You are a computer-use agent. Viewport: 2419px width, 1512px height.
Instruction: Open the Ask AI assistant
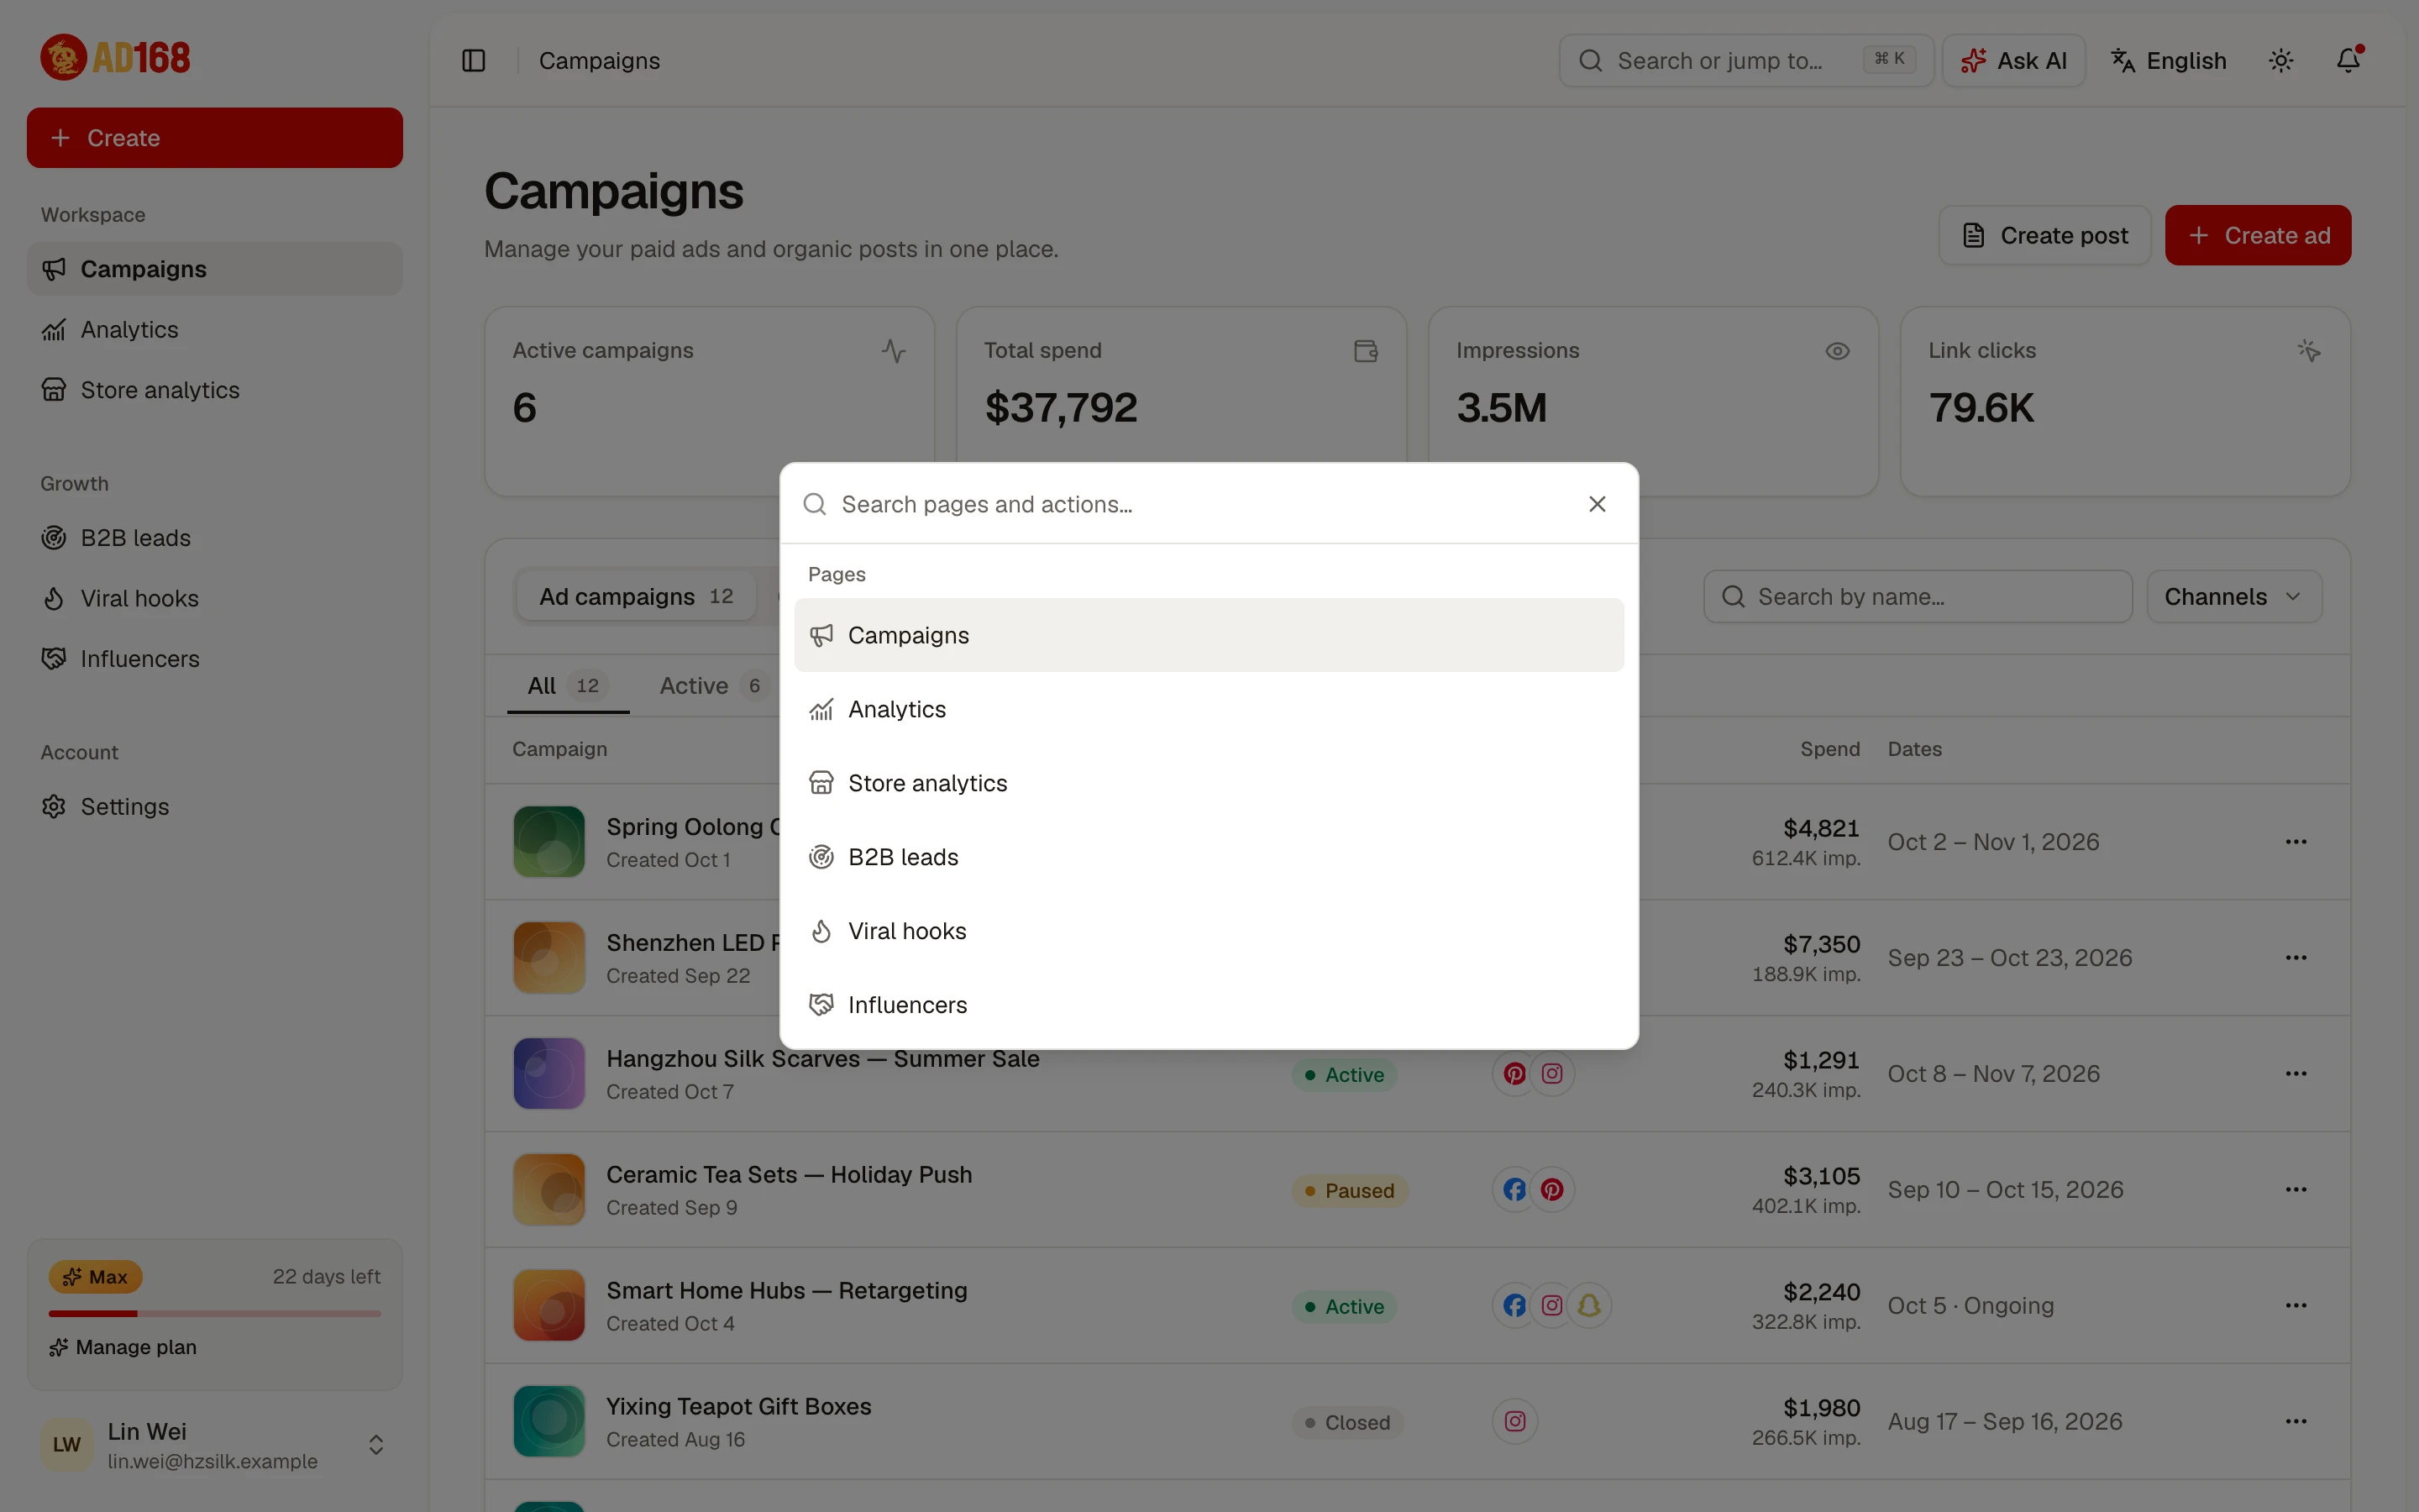coord(2013,61)
